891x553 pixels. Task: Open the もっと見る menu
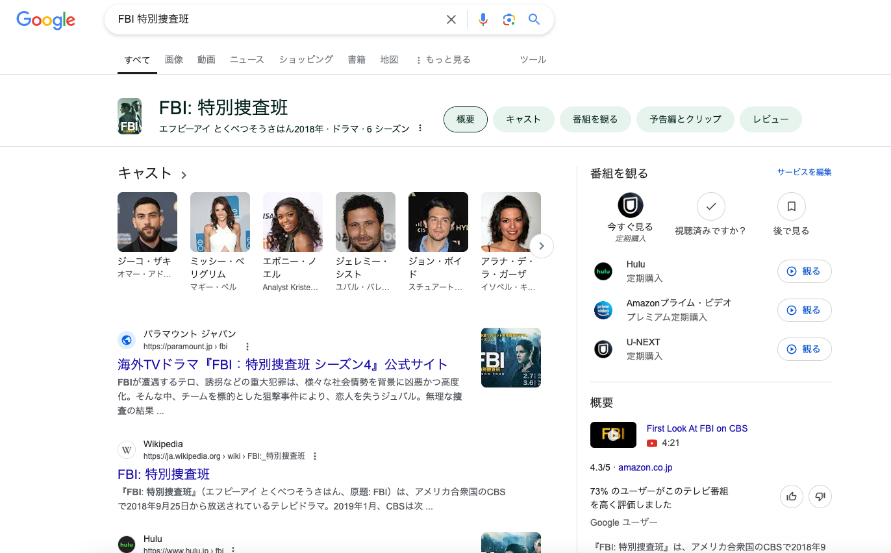click(x=443, y=60)
